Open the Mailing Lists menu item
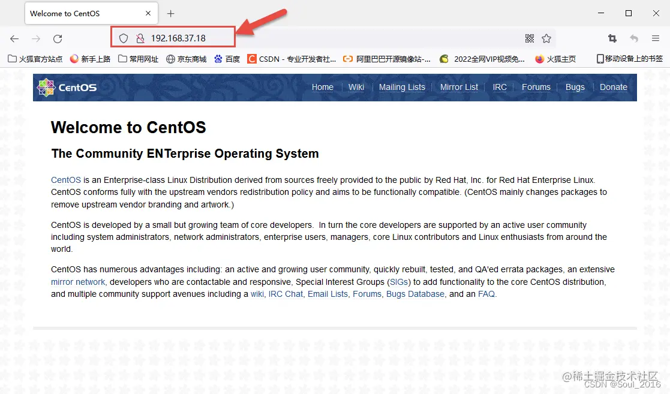 (402, 87)
